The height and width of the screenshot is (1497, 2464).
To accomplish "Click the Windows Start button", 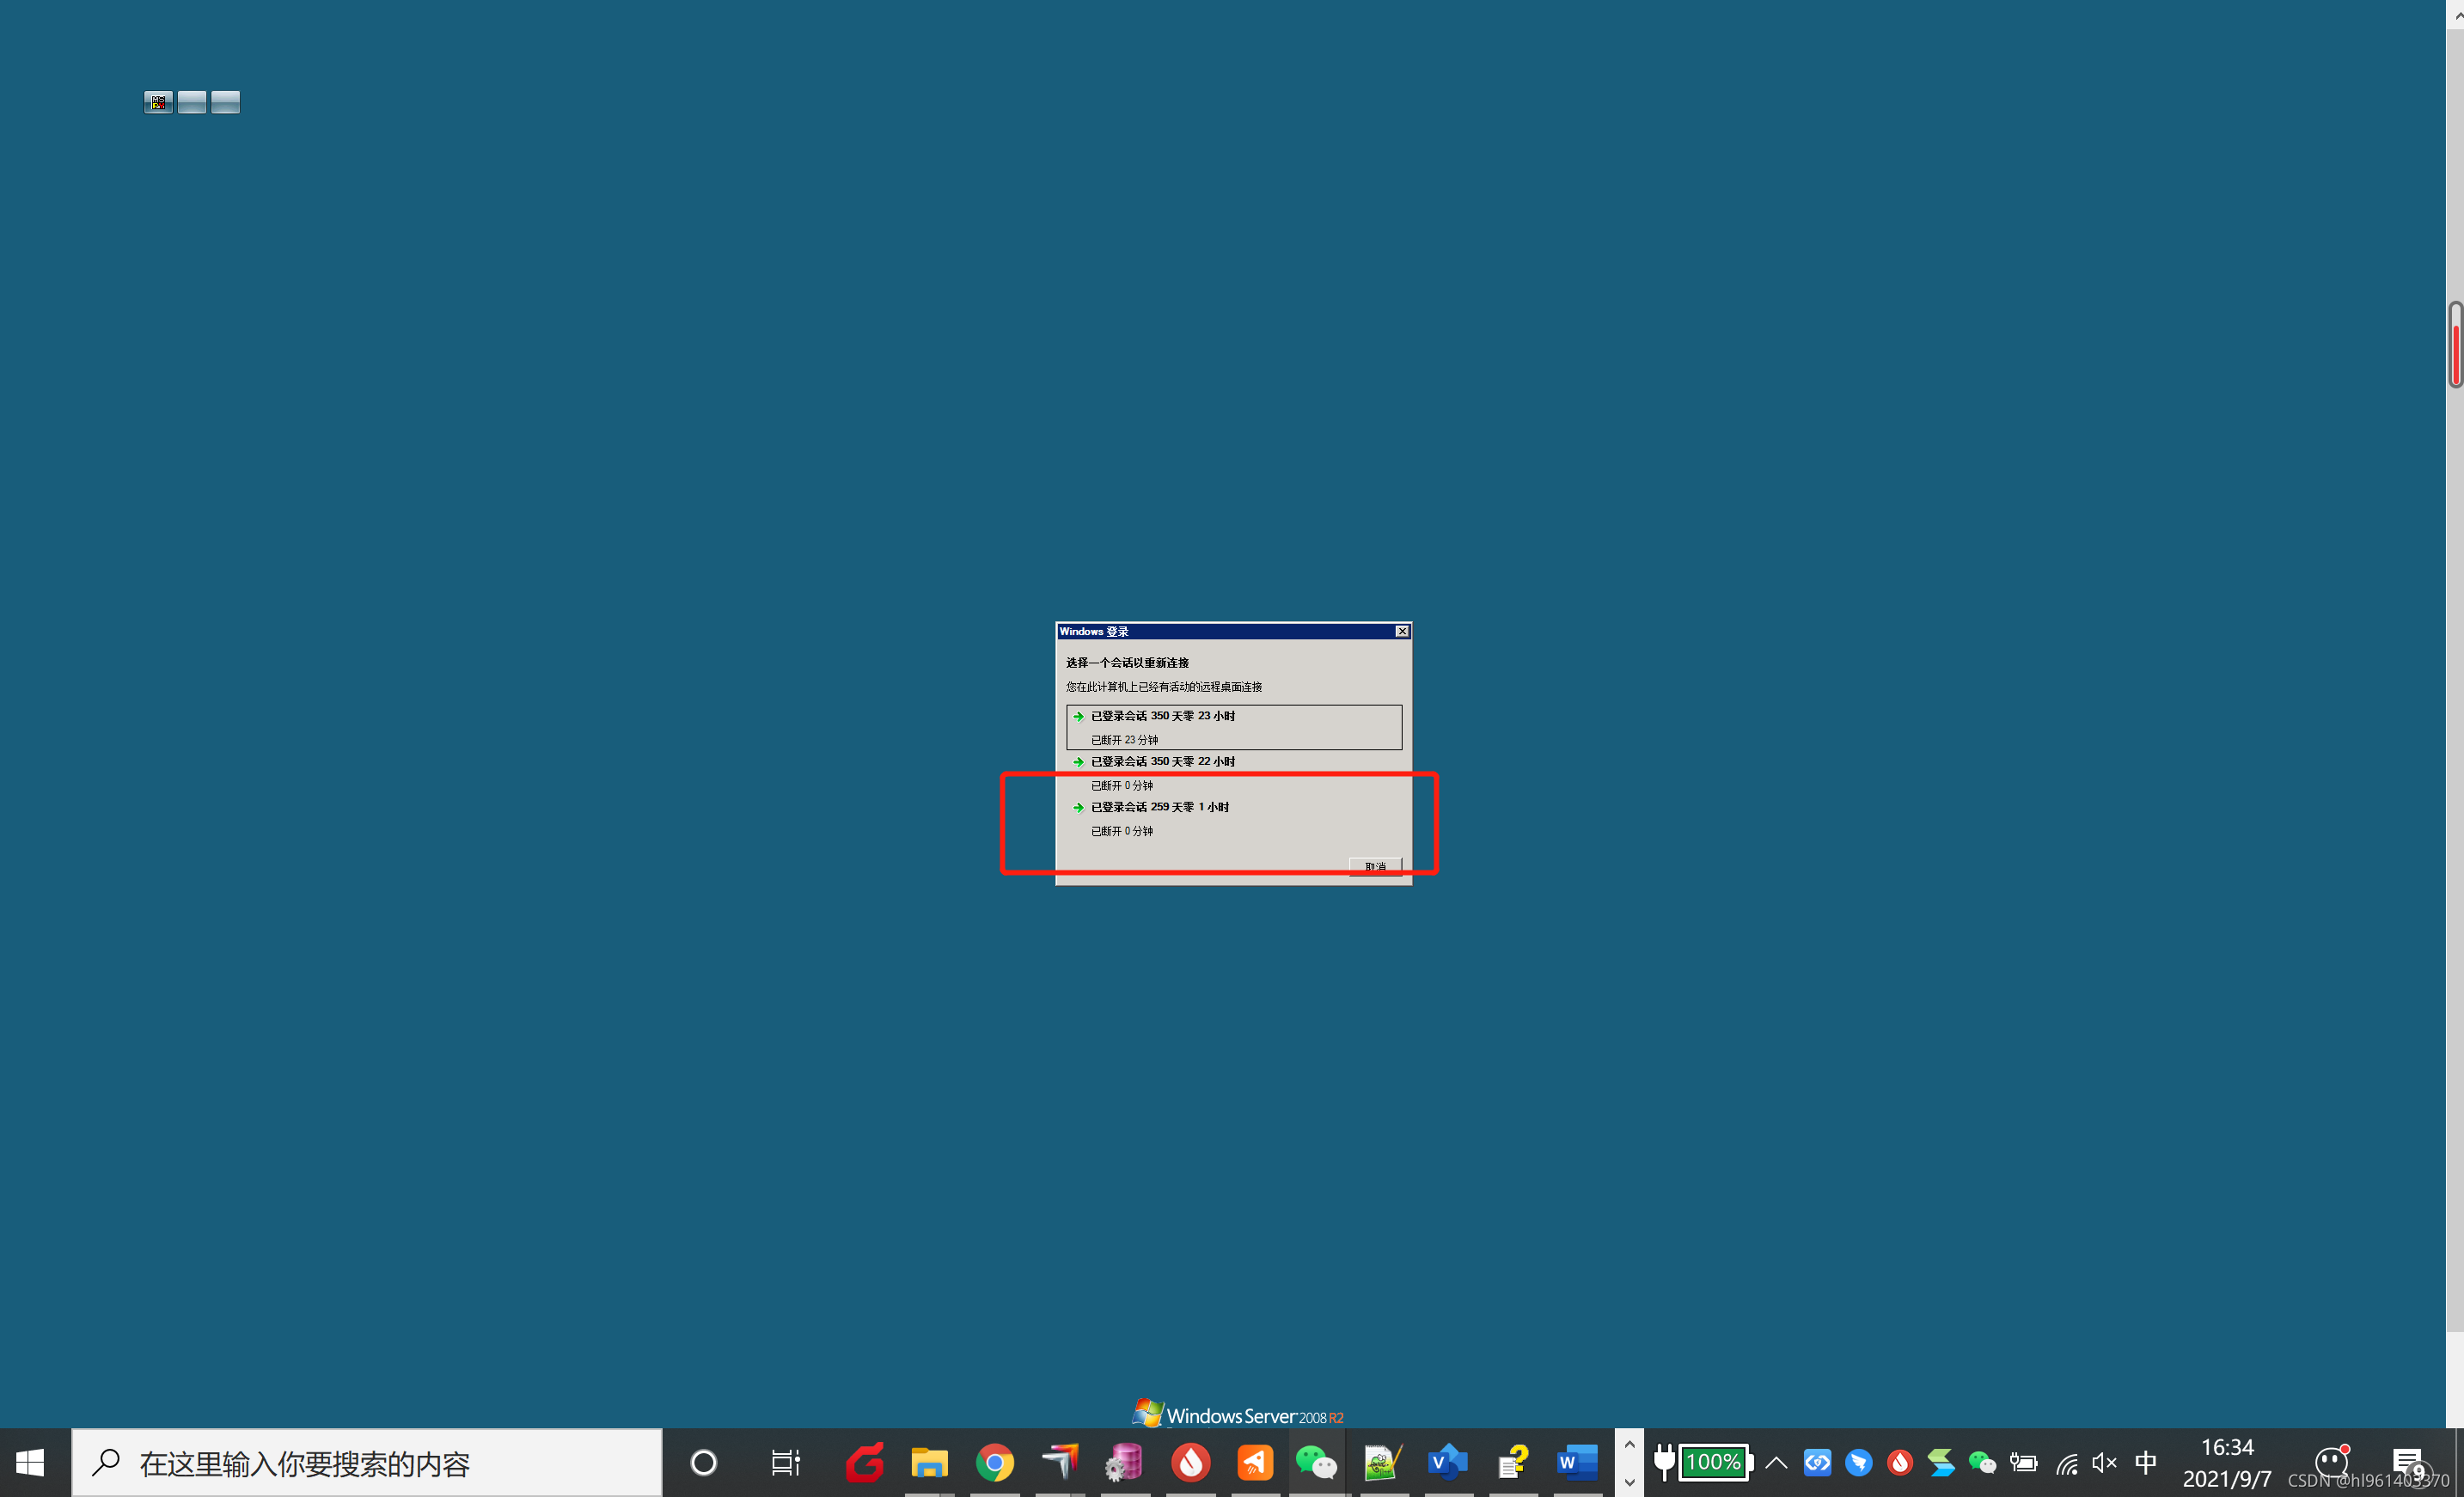I will pos(30,1463).
